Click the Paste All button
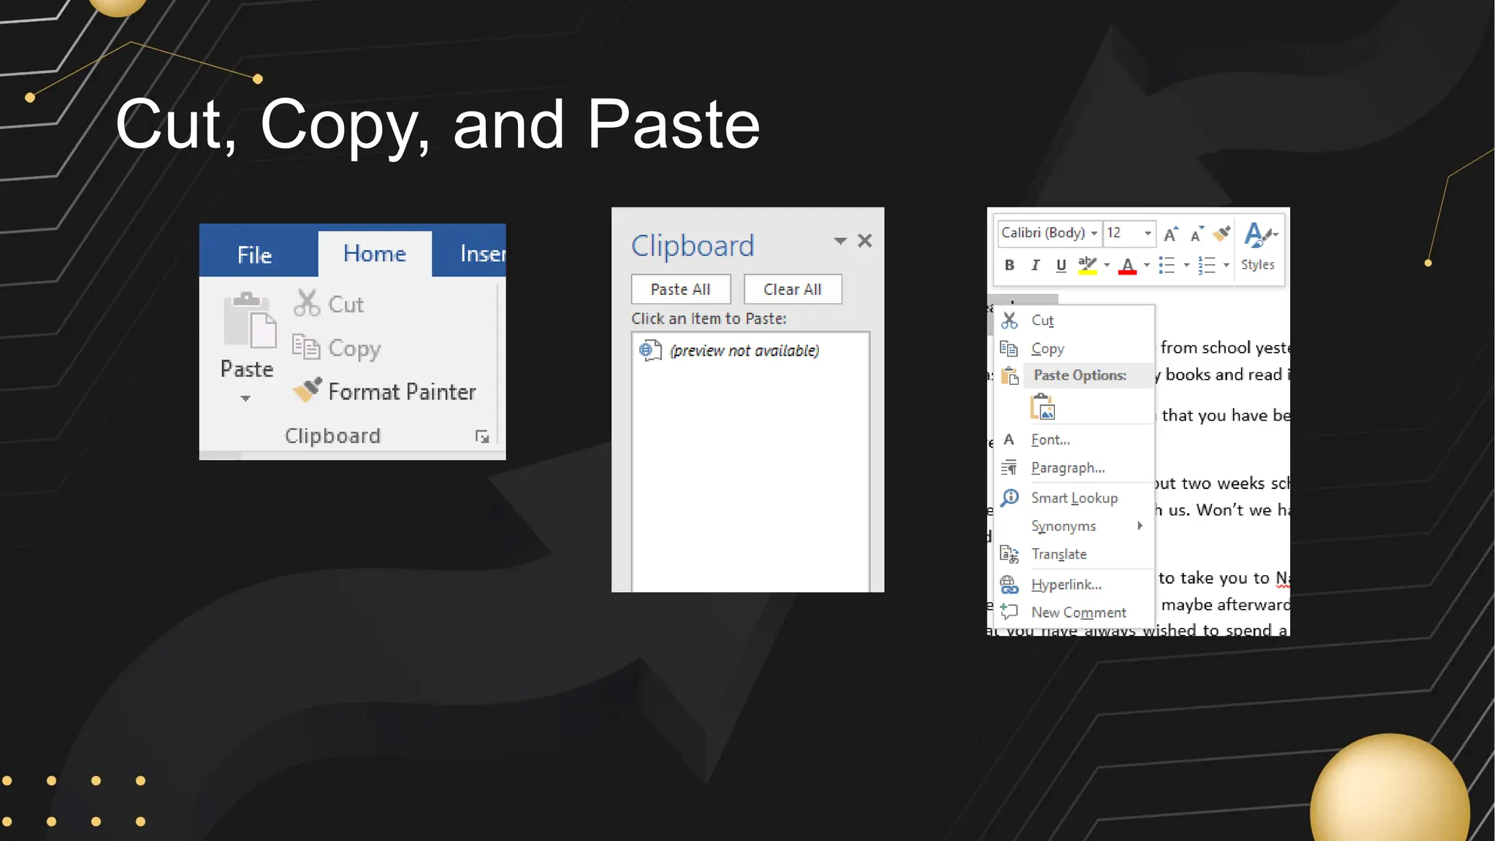The width and height of the screenshot is (1496, 841). [681, 289]
